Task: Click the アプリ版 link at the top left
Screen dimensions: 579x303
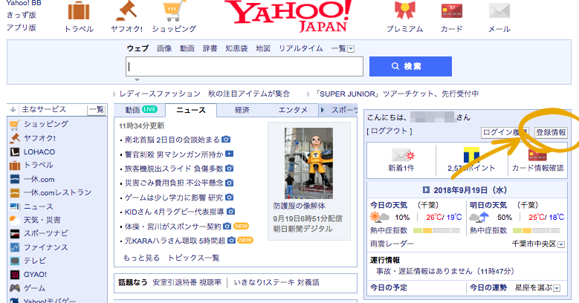Action: (x=22, y=27)
